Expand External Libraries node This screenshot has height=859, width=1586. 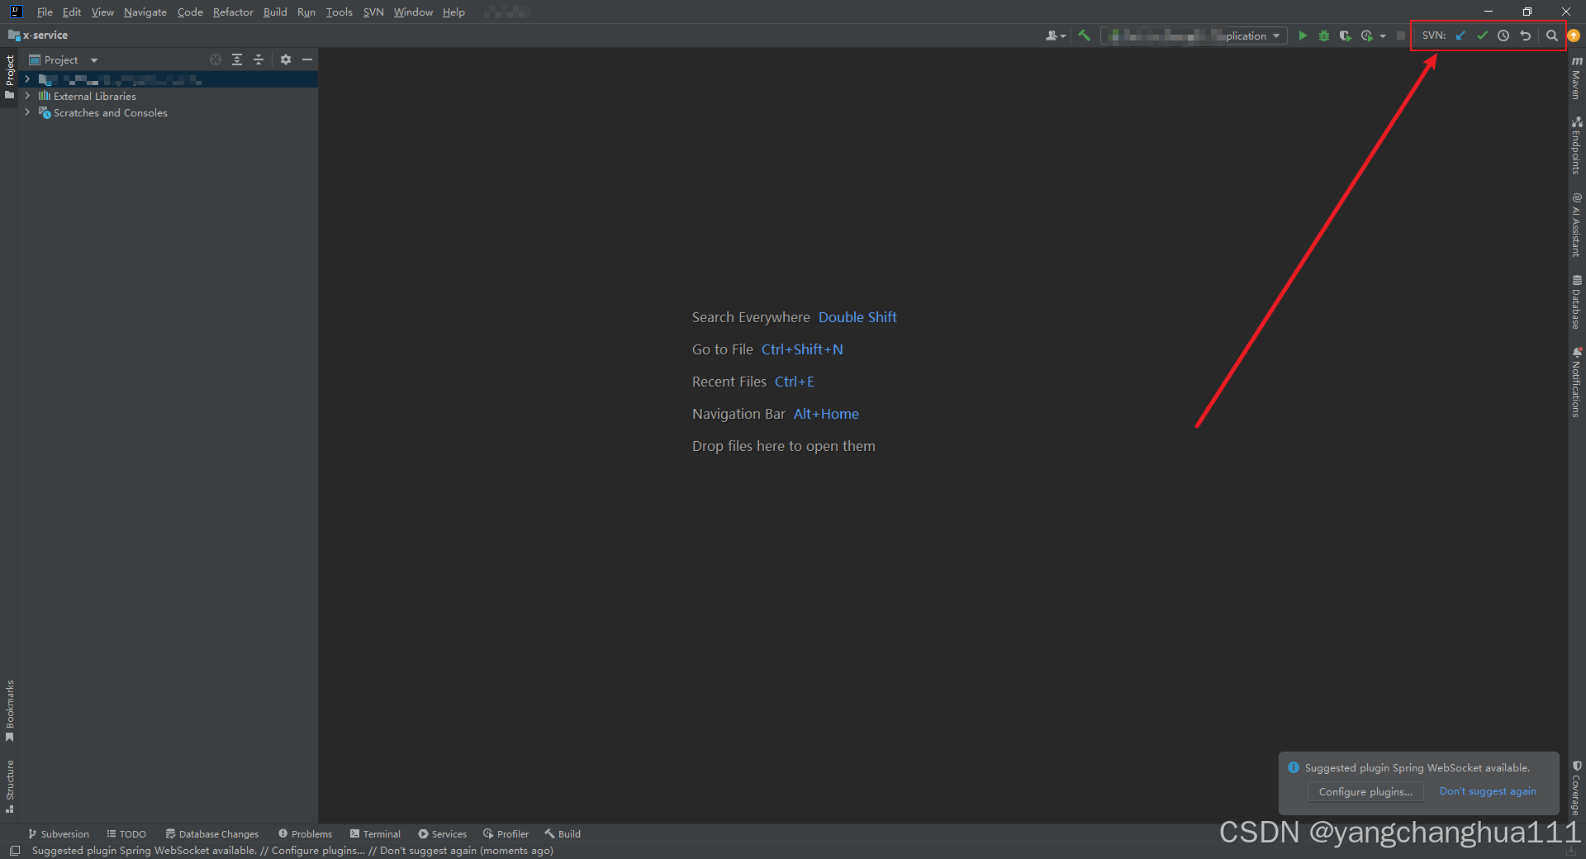[27, 96]
